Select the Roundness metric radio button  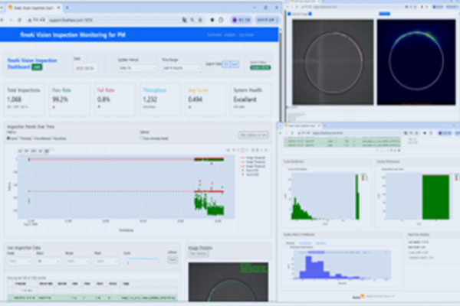54,138
